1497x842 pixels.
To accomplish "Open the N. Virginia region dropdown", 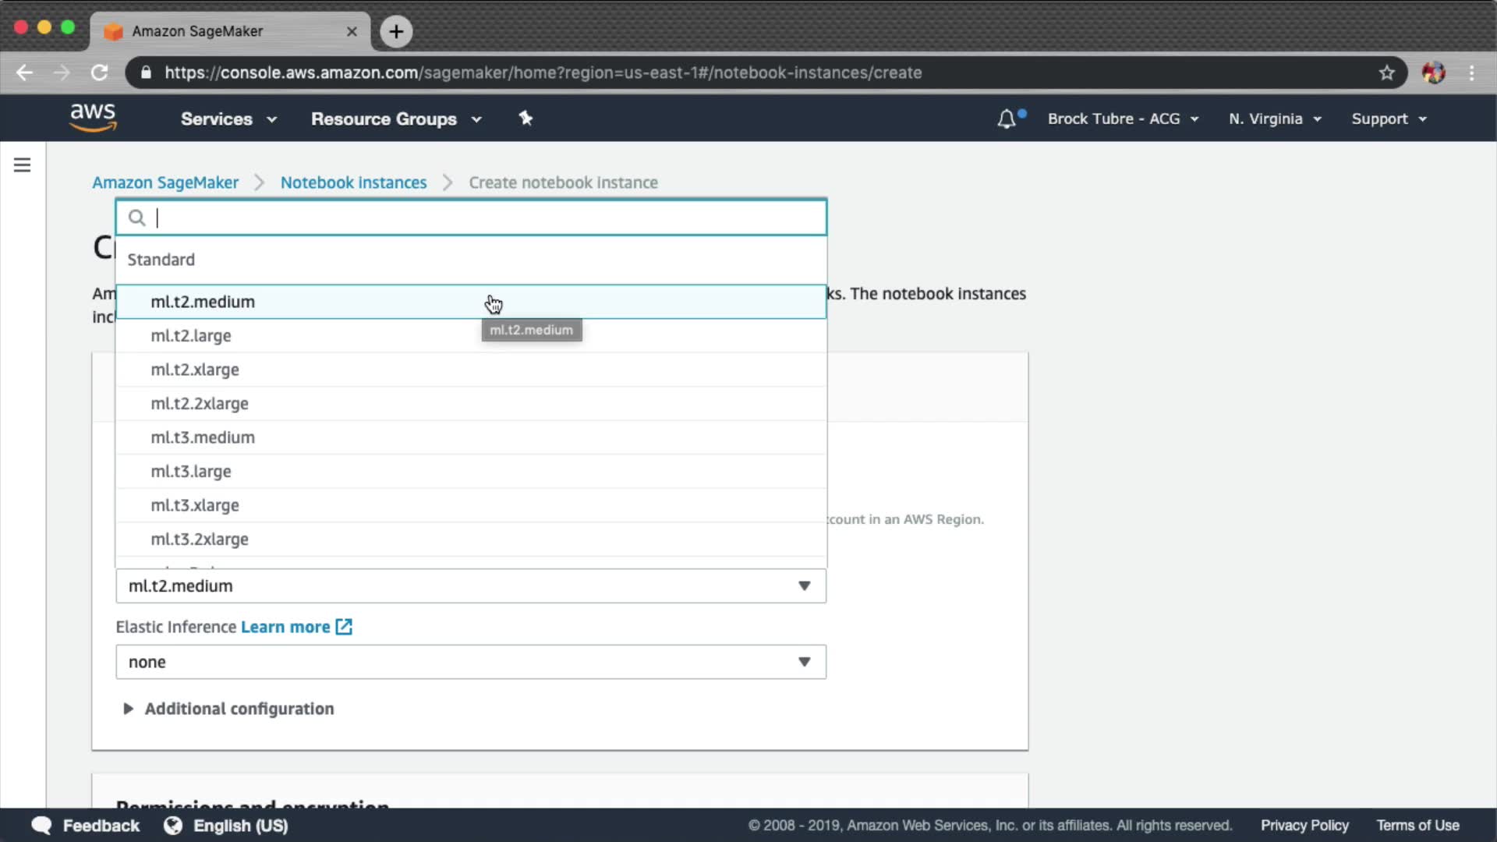I will coord(1275,119).
